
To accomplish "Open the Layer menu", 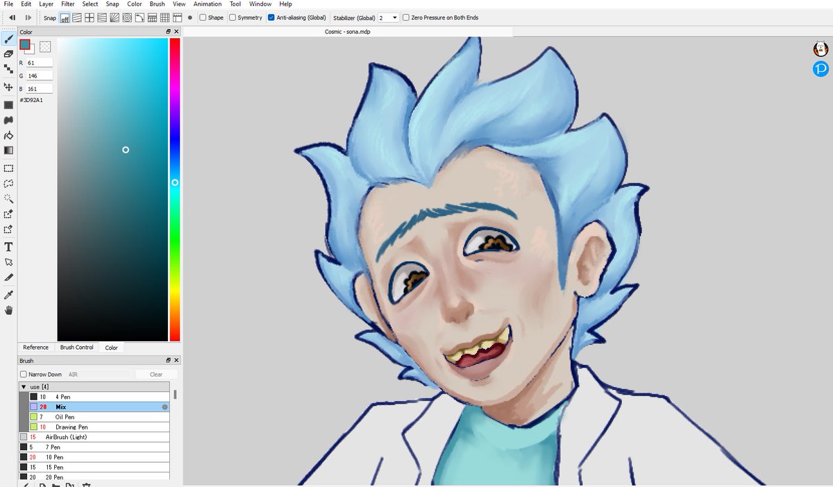I will click(x=46, y=4).
